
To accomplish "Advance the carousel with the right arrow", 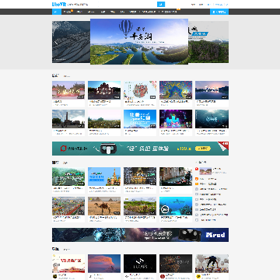I will 221,42.
